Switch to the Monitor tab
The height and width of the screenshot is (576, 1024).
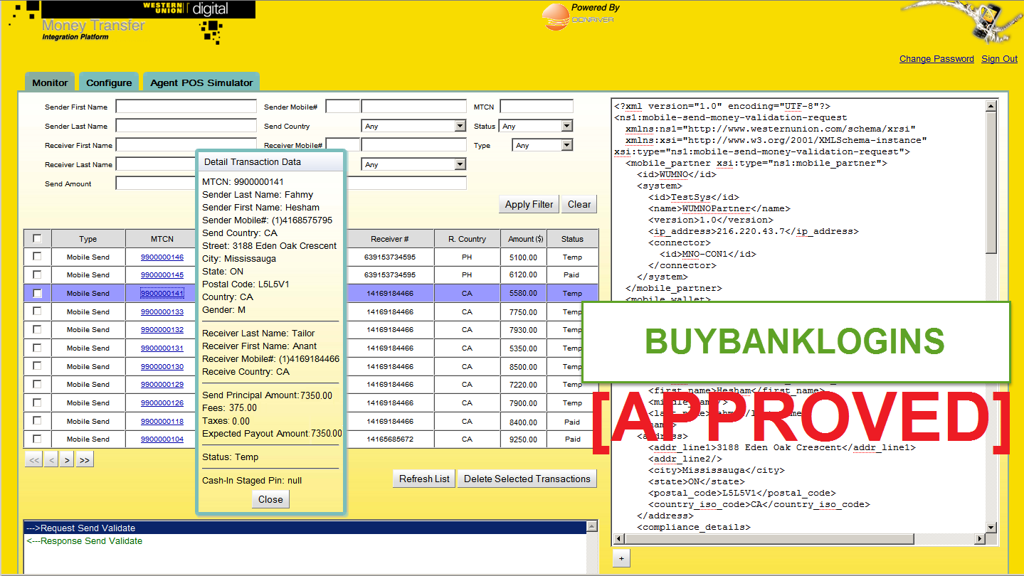tap(50, 82)
